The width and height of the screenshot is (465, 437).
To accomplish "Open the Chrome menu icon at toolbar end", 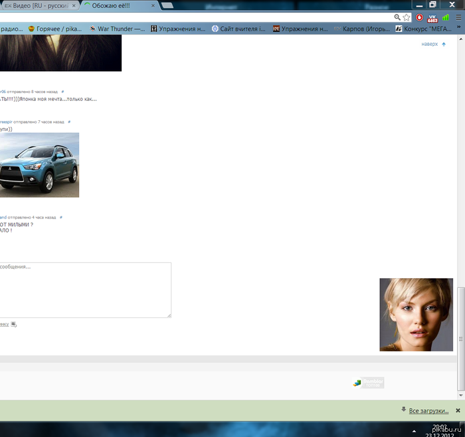I will click(x=458, y=18).
